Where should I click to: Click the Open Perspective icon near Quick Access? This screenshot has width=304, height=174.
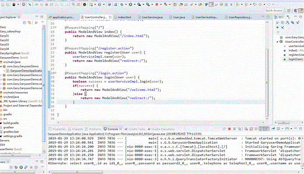point(289,10)
